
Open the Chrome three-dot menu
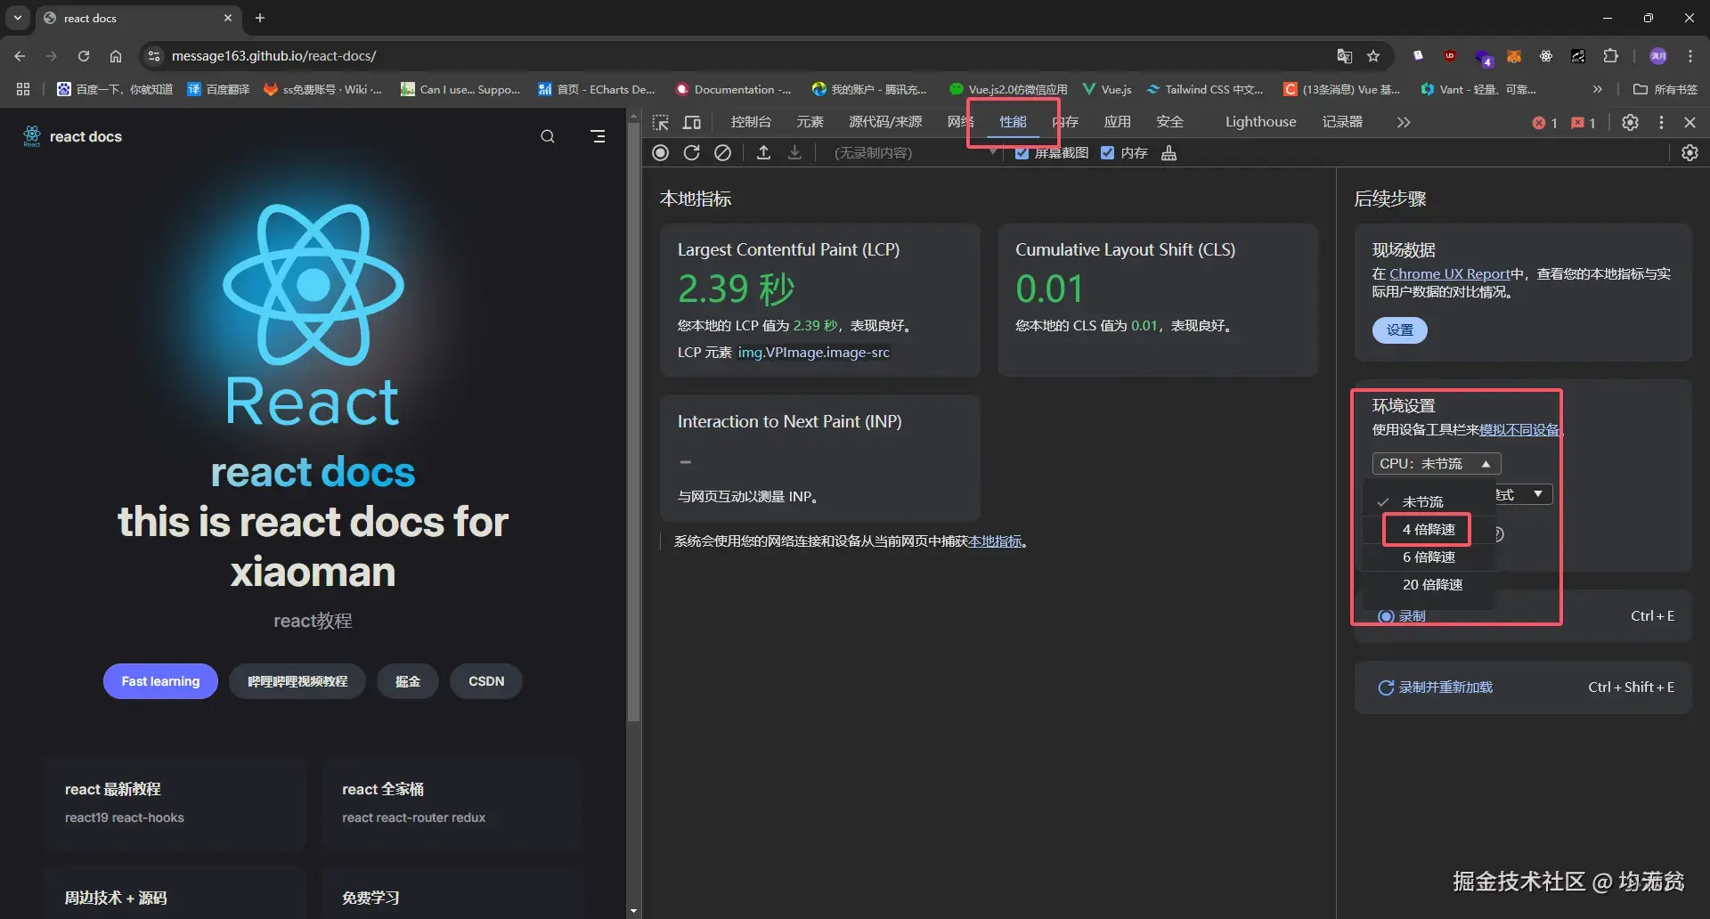[1690, 56]
